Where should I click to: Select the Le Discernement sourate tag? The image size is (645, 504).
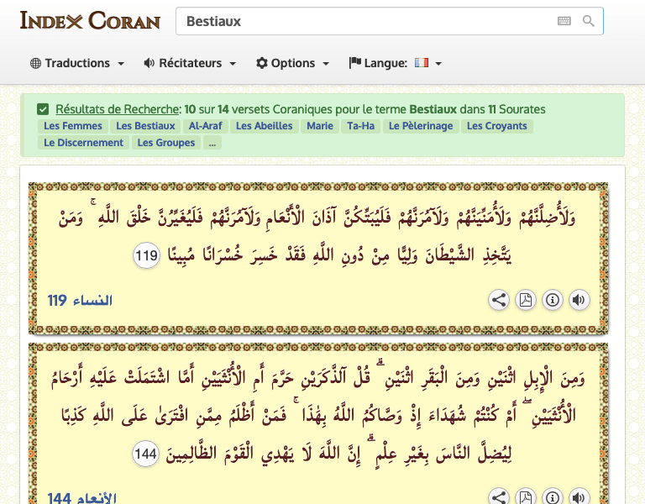coord(83,143)
